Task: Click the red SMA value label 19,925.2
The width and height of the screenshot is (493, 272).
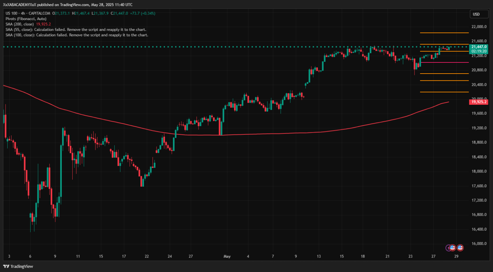Action: [x=479, y=102]
